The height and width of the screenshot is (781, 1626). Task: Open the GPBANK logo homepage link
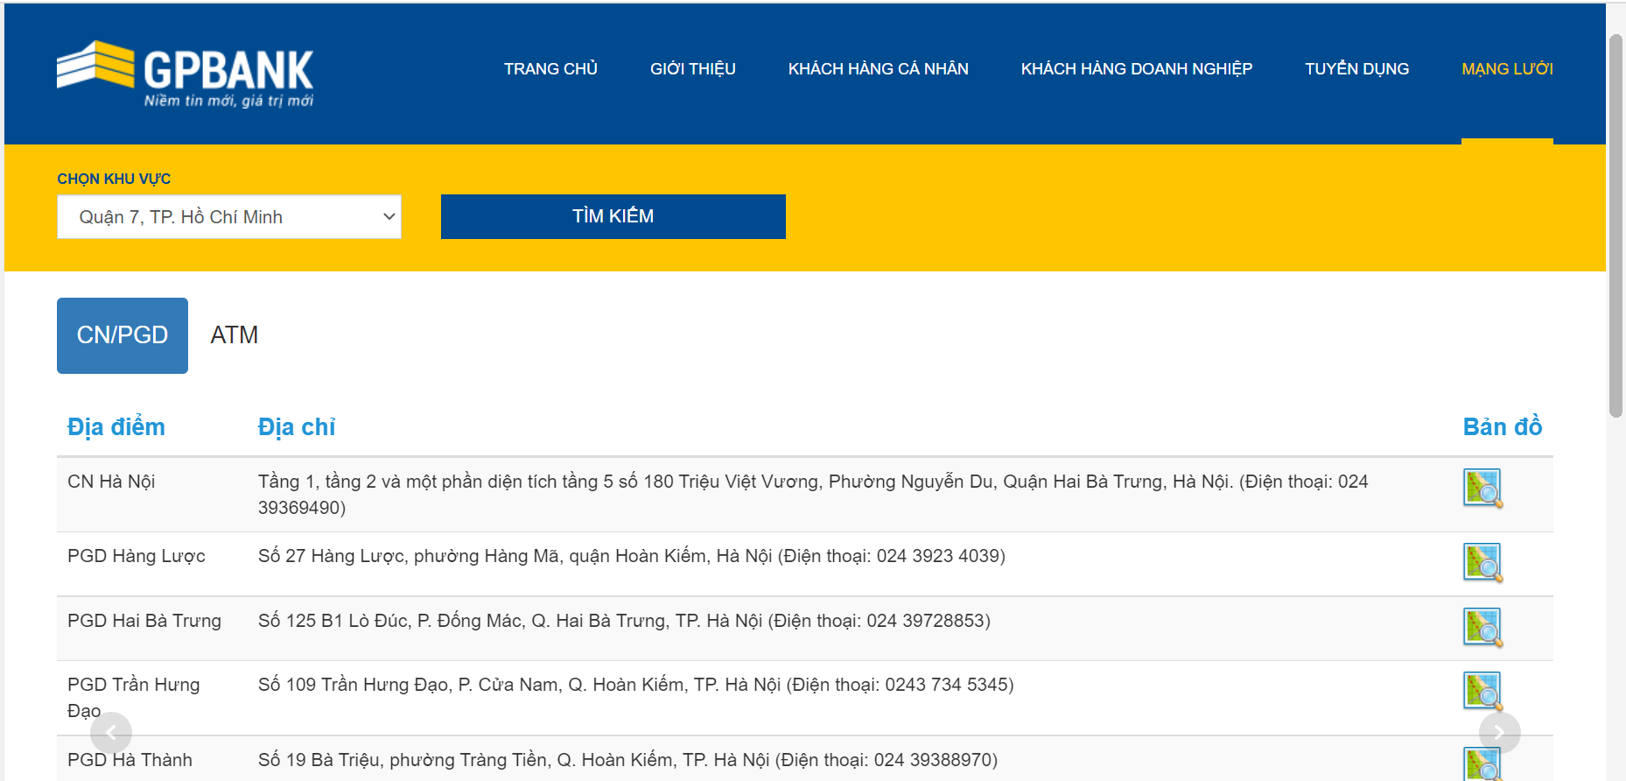click(x=185, y=74)
